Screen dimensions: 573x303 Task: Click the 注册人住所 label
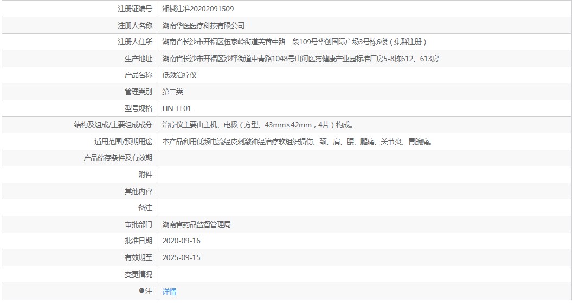[135, 42]
